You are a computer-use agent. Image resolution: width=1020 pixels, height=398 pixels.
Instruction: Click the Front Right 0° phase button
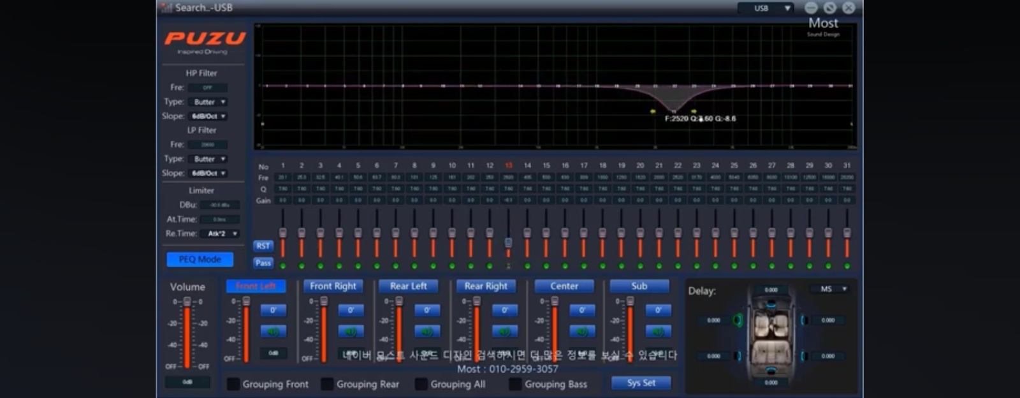tap(351, 311)
